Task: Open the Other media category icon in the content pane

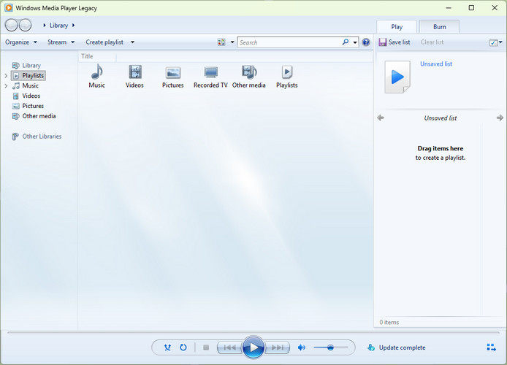Action: [248, 76]
